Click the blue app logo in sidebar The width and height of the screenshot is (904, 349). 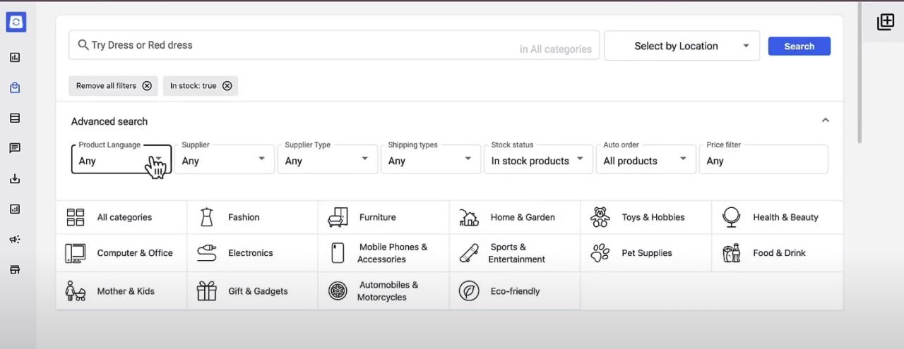pos(16,23)
